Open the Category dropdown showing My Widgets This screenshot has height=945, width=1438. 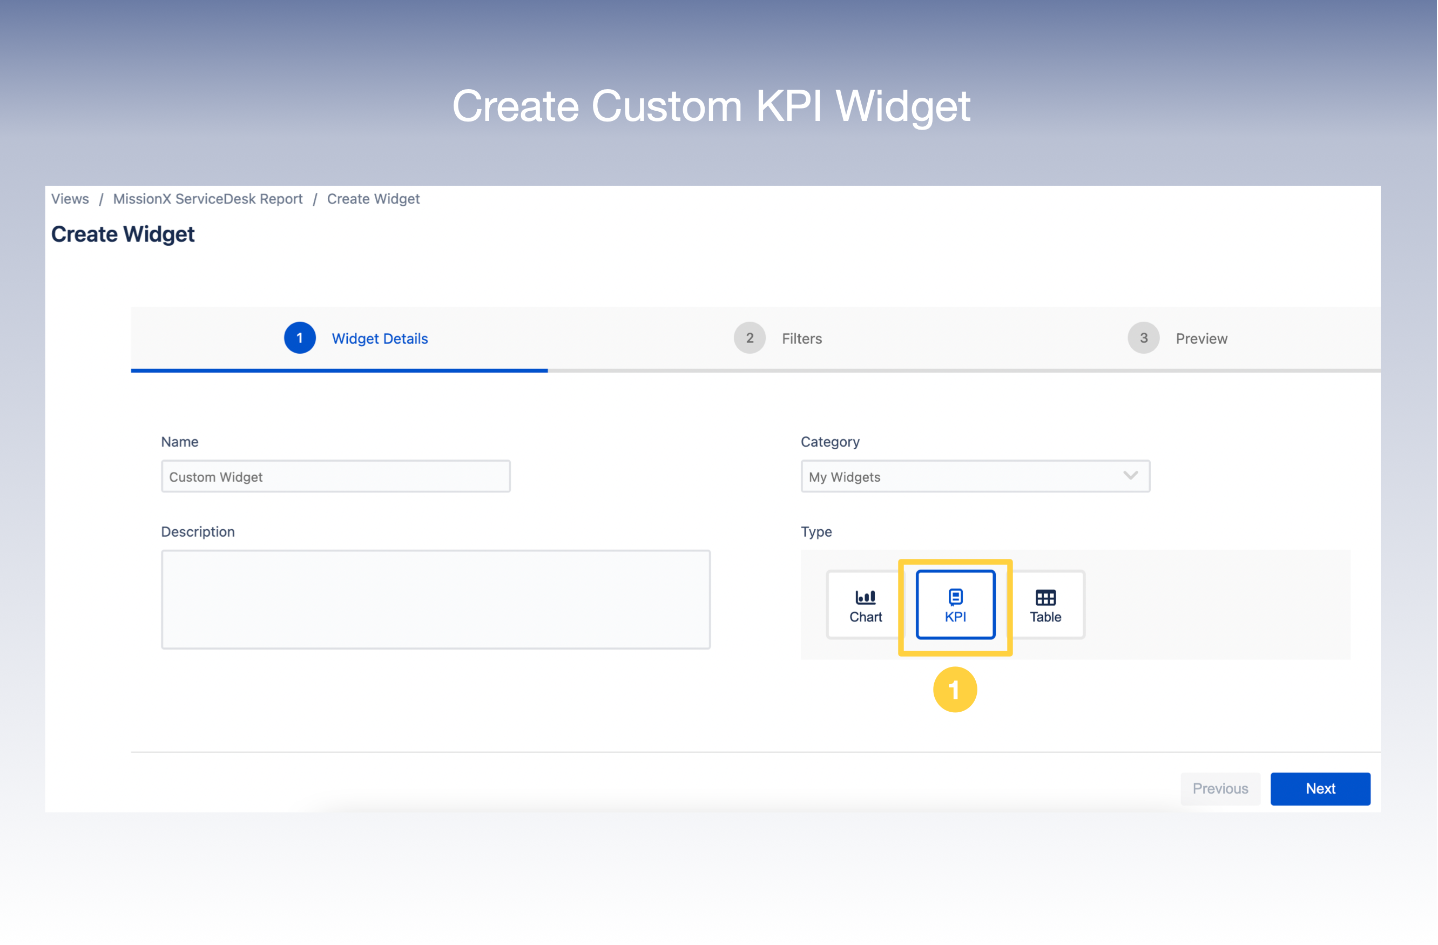point(975,477)
